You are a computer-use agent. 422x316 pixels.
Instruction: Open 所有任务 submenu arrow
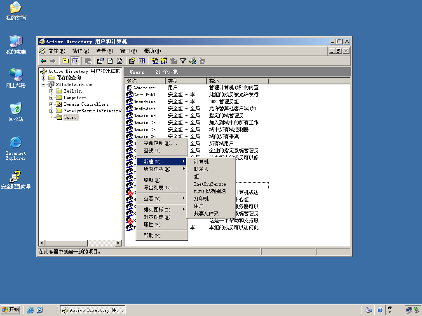point(184,169)
